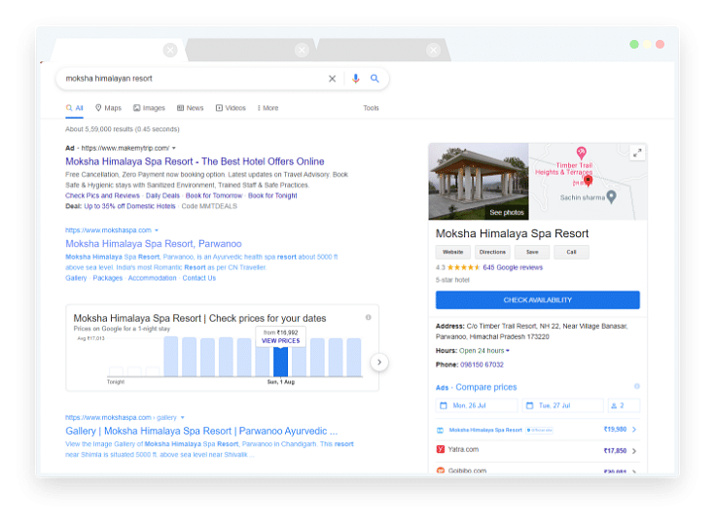Click the info icon beside Compare prices
This screenshot has width=715, height=524.
(637, 386)
